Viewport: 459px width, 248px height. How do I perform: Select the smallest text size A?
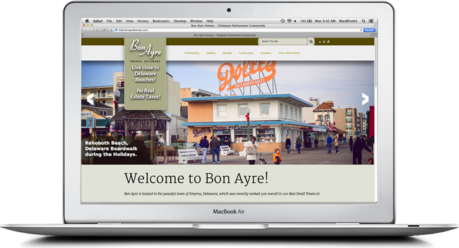click(x=320, y=42)
